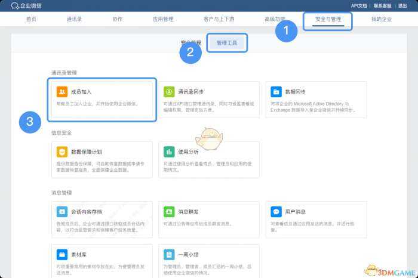Open the 一周小结 calendar icon
This screenshot has height=278, width=418.
coord(169,255)
